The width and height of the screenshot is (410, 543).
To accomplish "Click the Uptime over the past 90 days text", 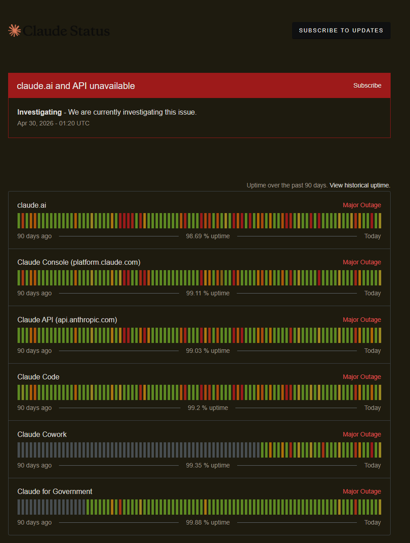I will click(x=287, y=186).
